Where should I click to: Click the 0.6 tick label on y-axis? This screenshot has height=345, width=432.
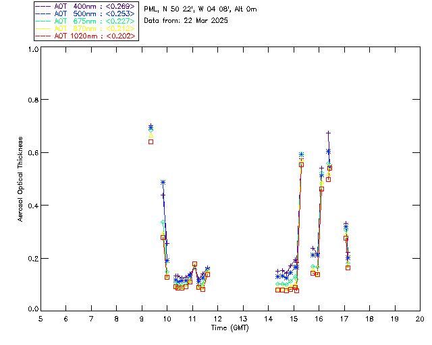pos(33,152)
